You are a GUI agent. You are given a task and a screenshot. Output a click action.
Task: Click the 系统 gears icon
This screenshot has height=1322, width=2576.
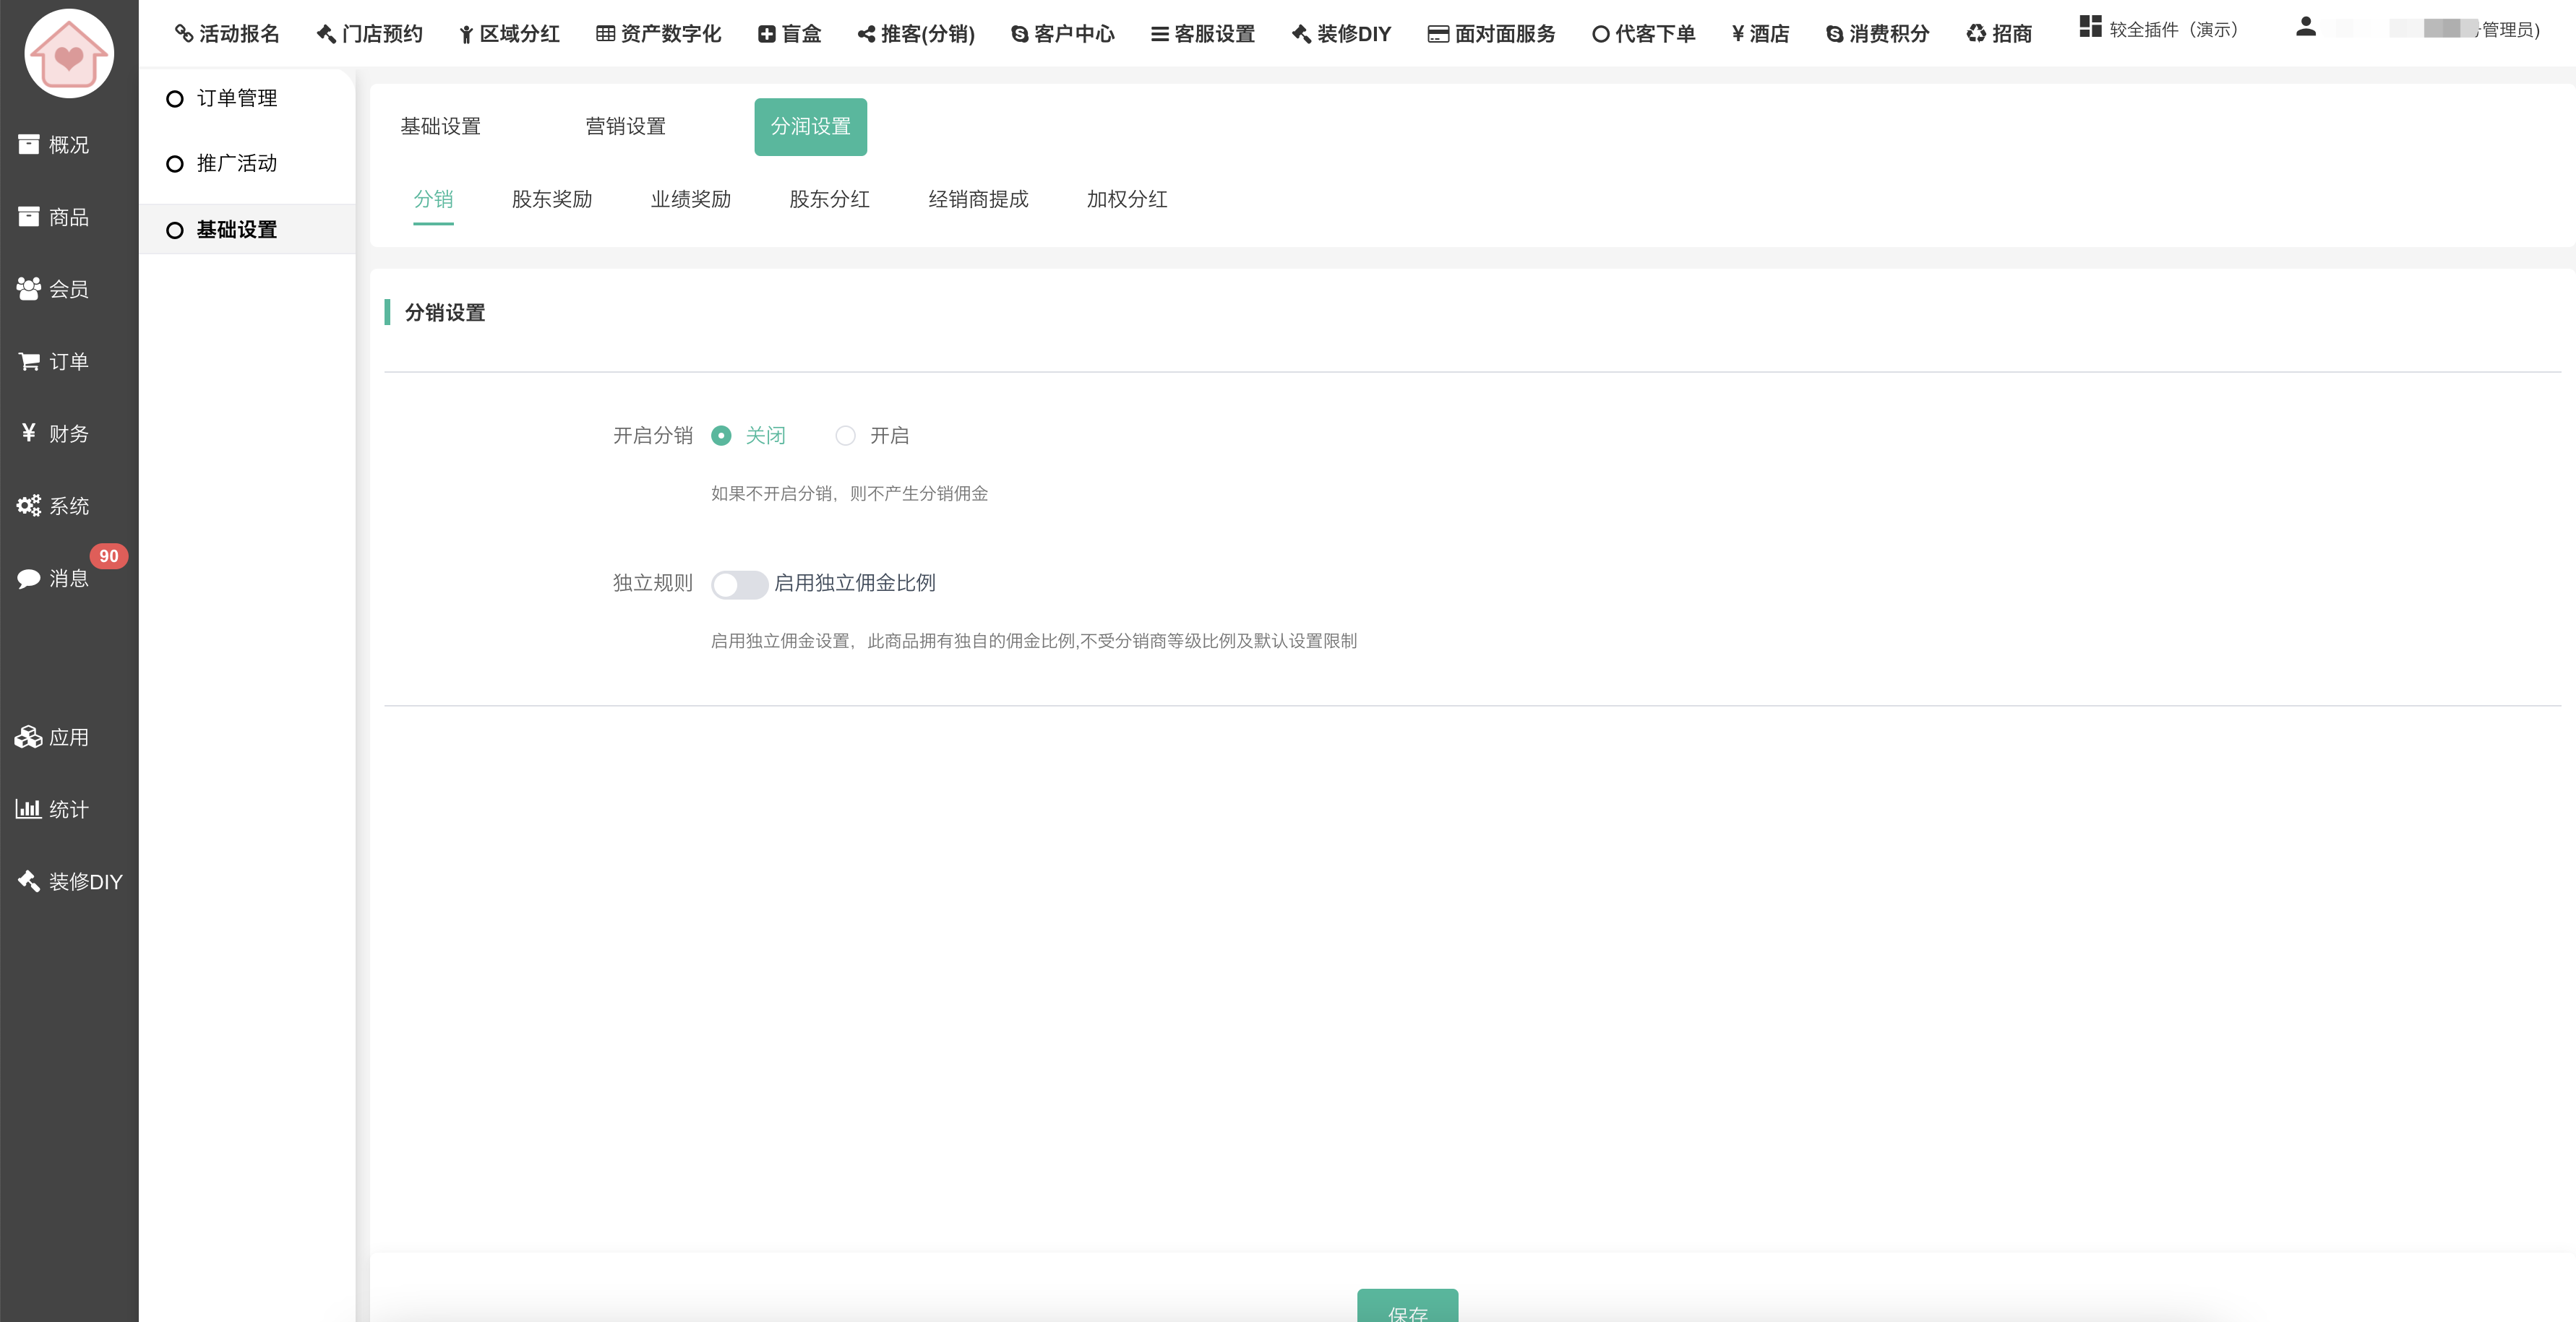[28, 506]
